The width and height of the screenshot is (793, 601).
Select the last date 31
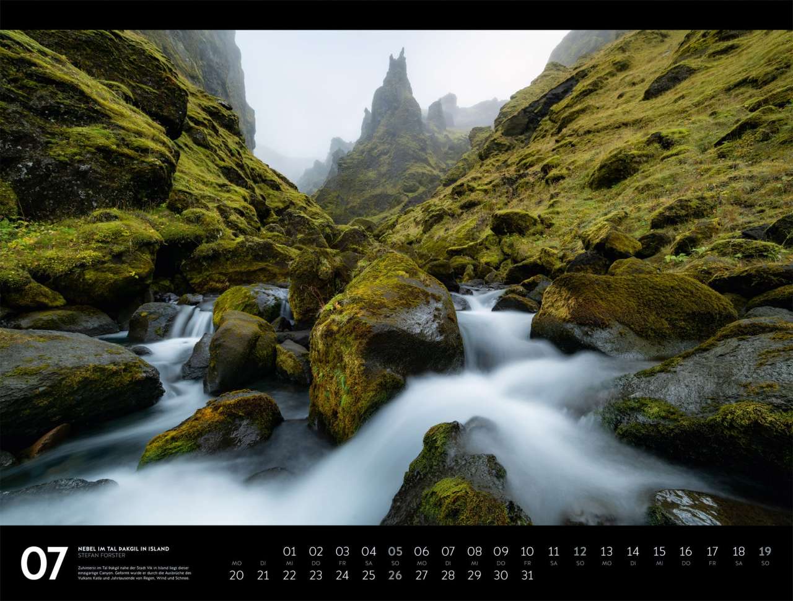527,575
